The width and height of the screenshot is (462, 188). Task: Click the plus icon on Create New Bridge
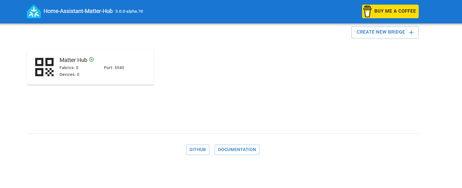[x=411, y=32]
